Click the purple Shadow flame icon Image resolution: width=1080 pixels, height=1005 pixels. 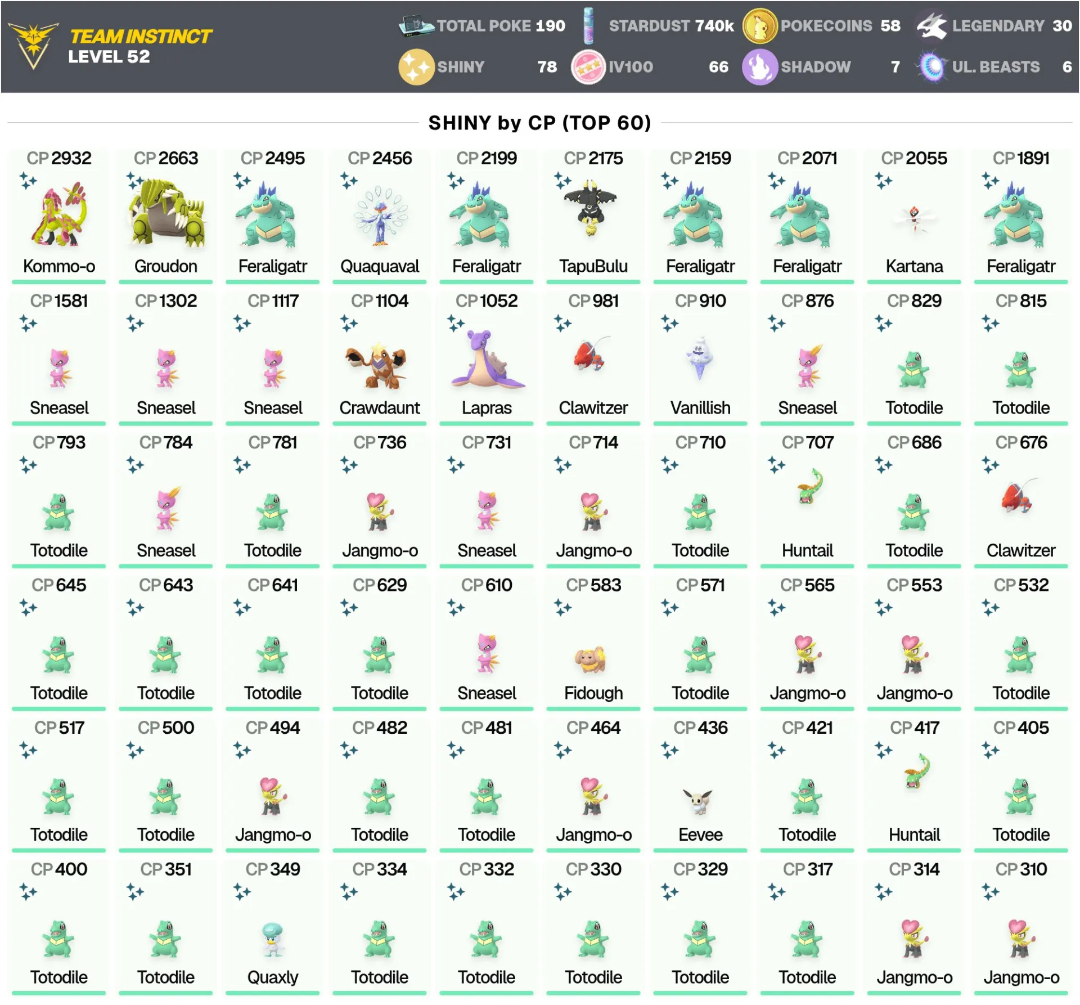click(759, 67)
